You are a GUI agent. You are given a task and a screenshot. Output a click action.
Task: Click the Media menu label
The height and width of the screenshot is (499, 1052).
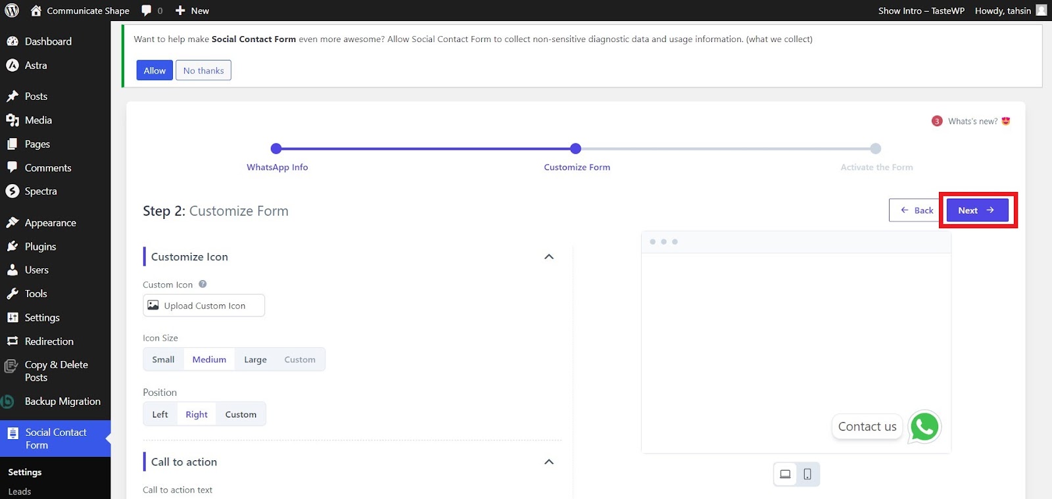pos(38,120)
